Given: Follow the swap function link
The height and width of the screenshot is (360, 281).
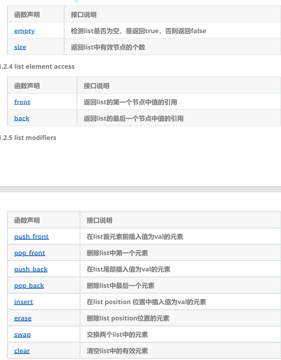Looking at the screenshot, I should point(22,334).
